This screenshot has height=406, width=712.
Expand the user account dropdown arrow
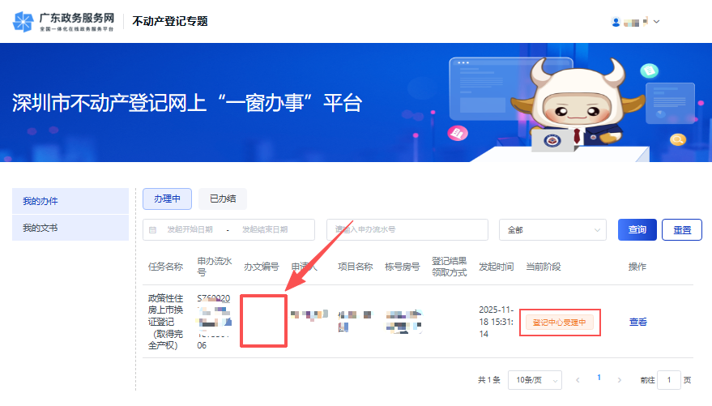click(656, 22)
